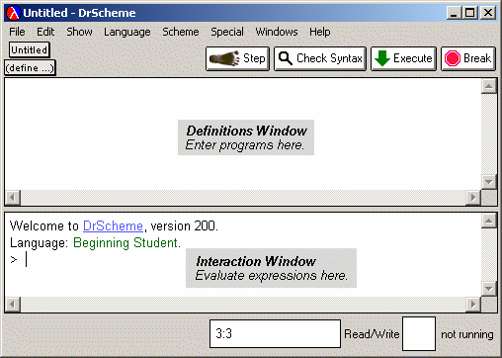Click the Definitions window down scroll arrow
502x358 pixels.
pos(489,181)
